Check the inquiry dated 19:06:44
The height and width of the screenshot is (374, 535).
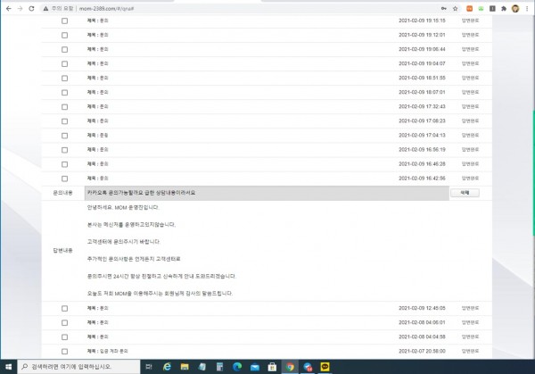pyautogui.click(x=64, y=49)
